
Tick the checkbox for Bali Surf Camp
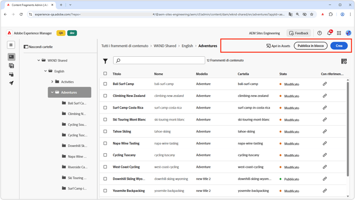(105, 84)
